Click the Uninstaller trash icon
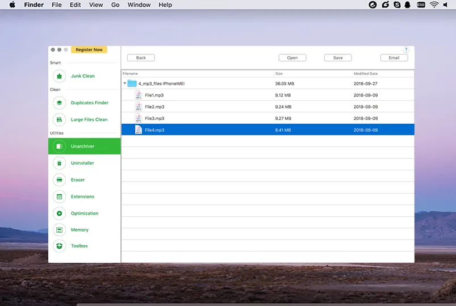The image size is (456, 306). tap(59, 163)
